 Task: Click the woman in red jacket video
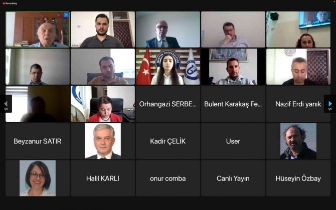[103, 104]
